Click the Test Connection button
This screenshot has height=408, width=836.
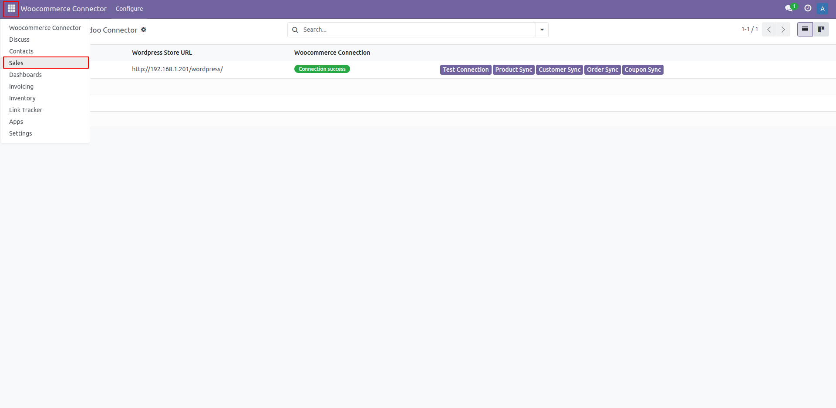465,70
